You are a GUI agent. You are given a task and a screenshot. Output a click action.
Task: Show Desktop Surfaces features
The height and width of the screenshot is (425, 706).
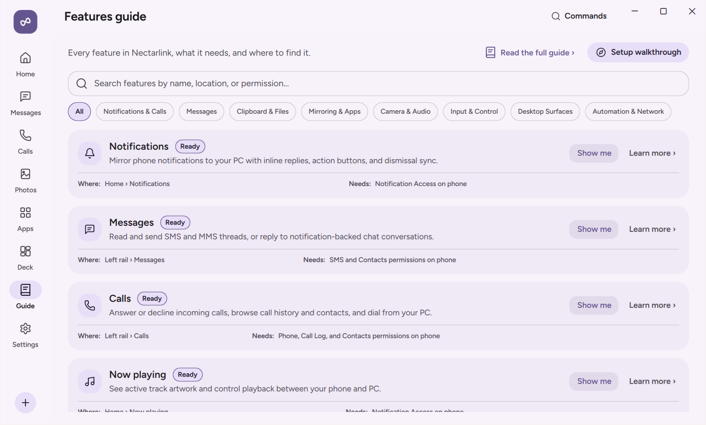coord(545,112)
